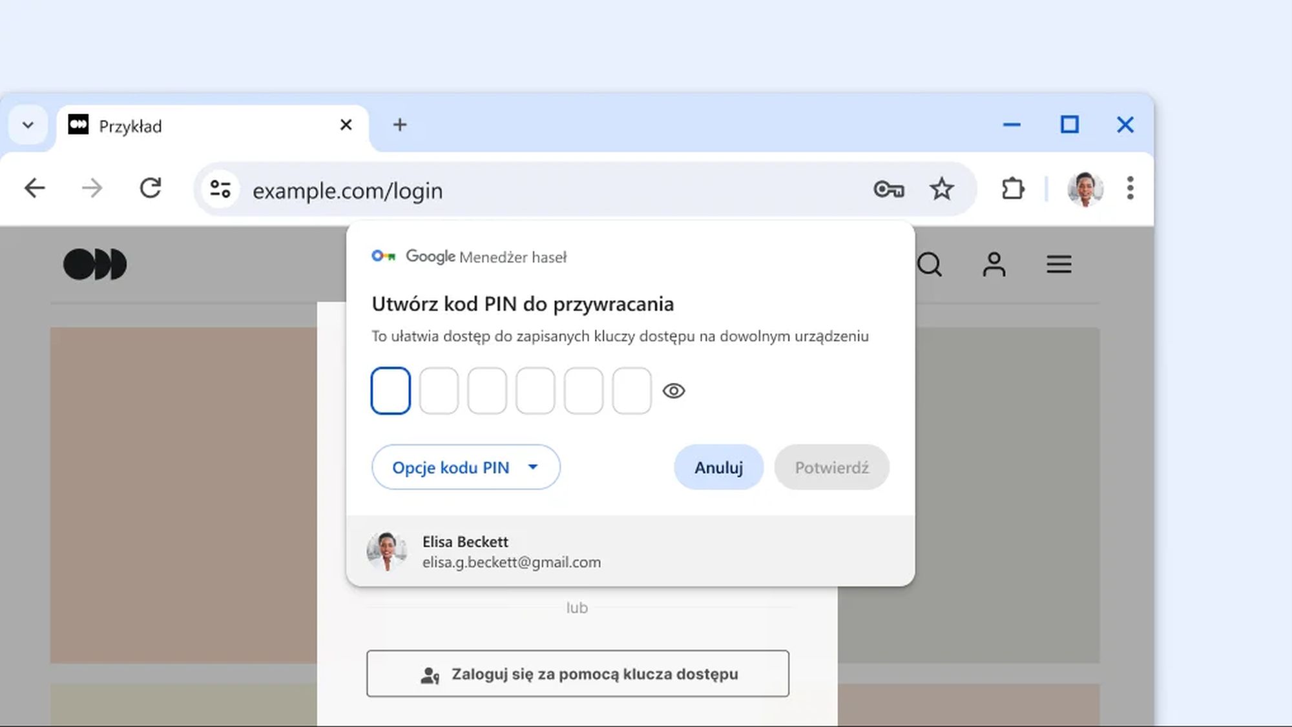Cancel with the Anuluj button
This screenshot has height=727, width=1292.
[718, 467]
